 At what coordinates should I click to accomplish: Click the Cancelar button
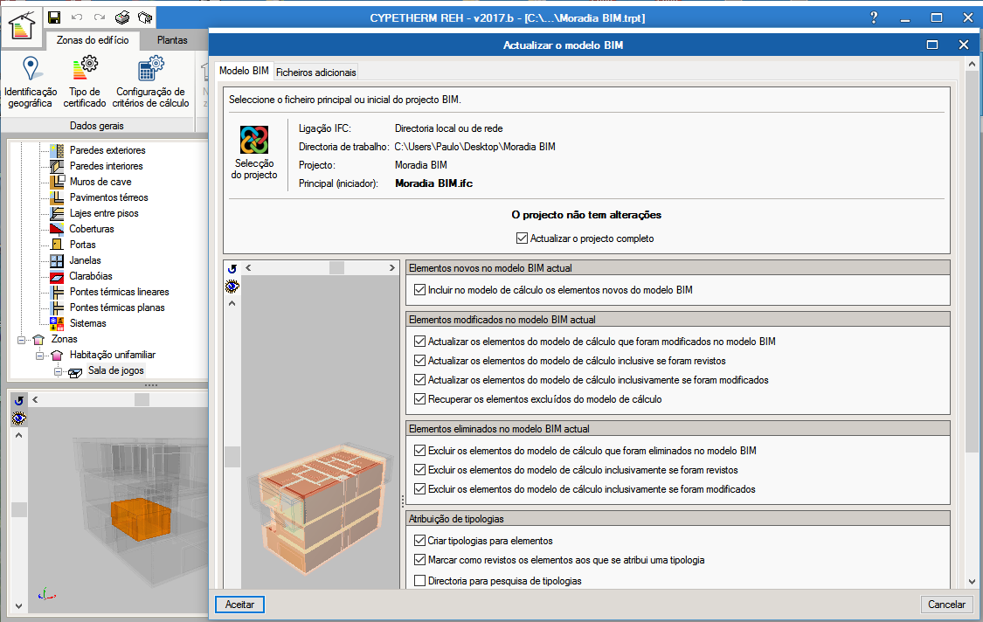coord(946,605)
